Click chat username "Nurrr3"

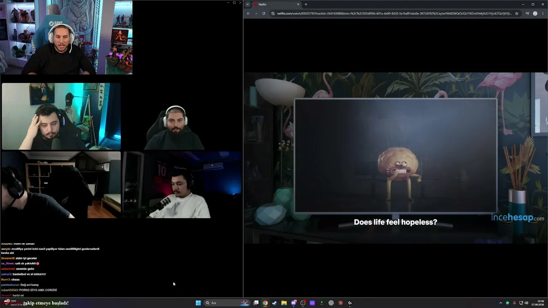pyautogui.click(x=6, y=280)
